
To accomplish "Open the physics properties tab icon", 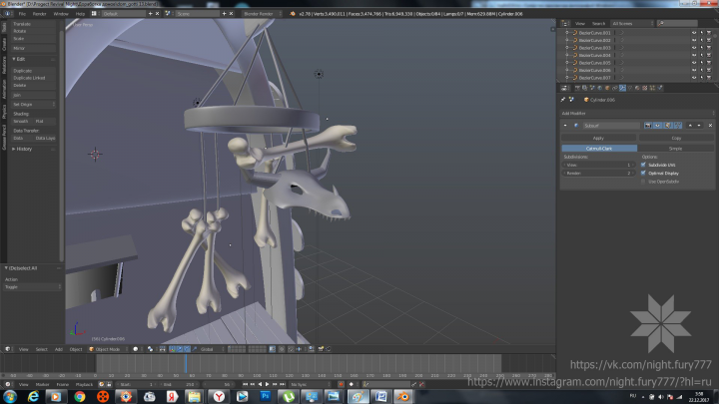I will click(x=660, y=88).
